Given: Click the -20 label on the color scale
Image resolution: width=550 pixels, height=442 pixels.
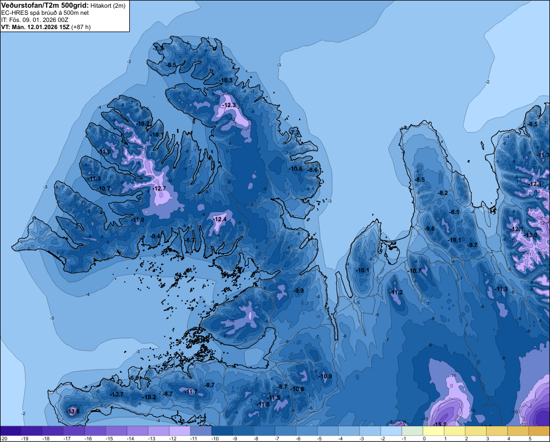Looking at the screenshot, I should 4,439.
